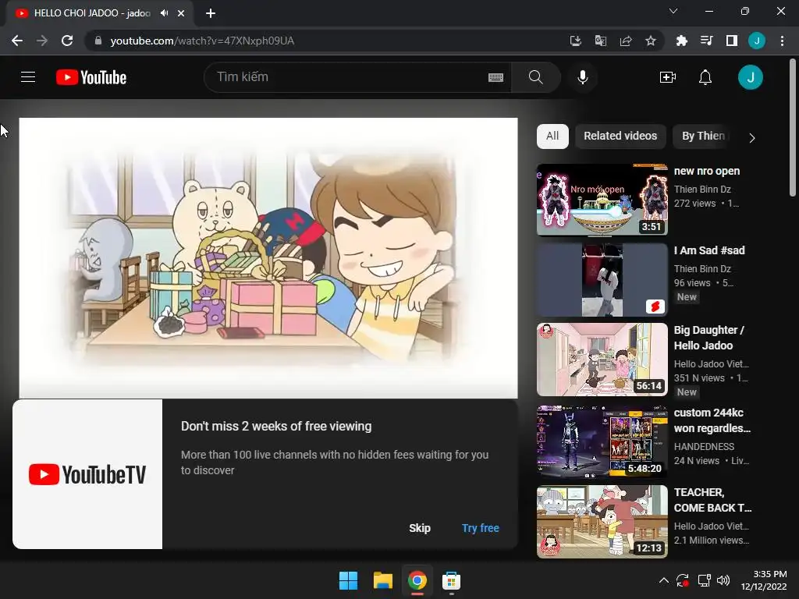799x599 pixels.
Task: View site information lock icon
Action: tap(98, 41)
